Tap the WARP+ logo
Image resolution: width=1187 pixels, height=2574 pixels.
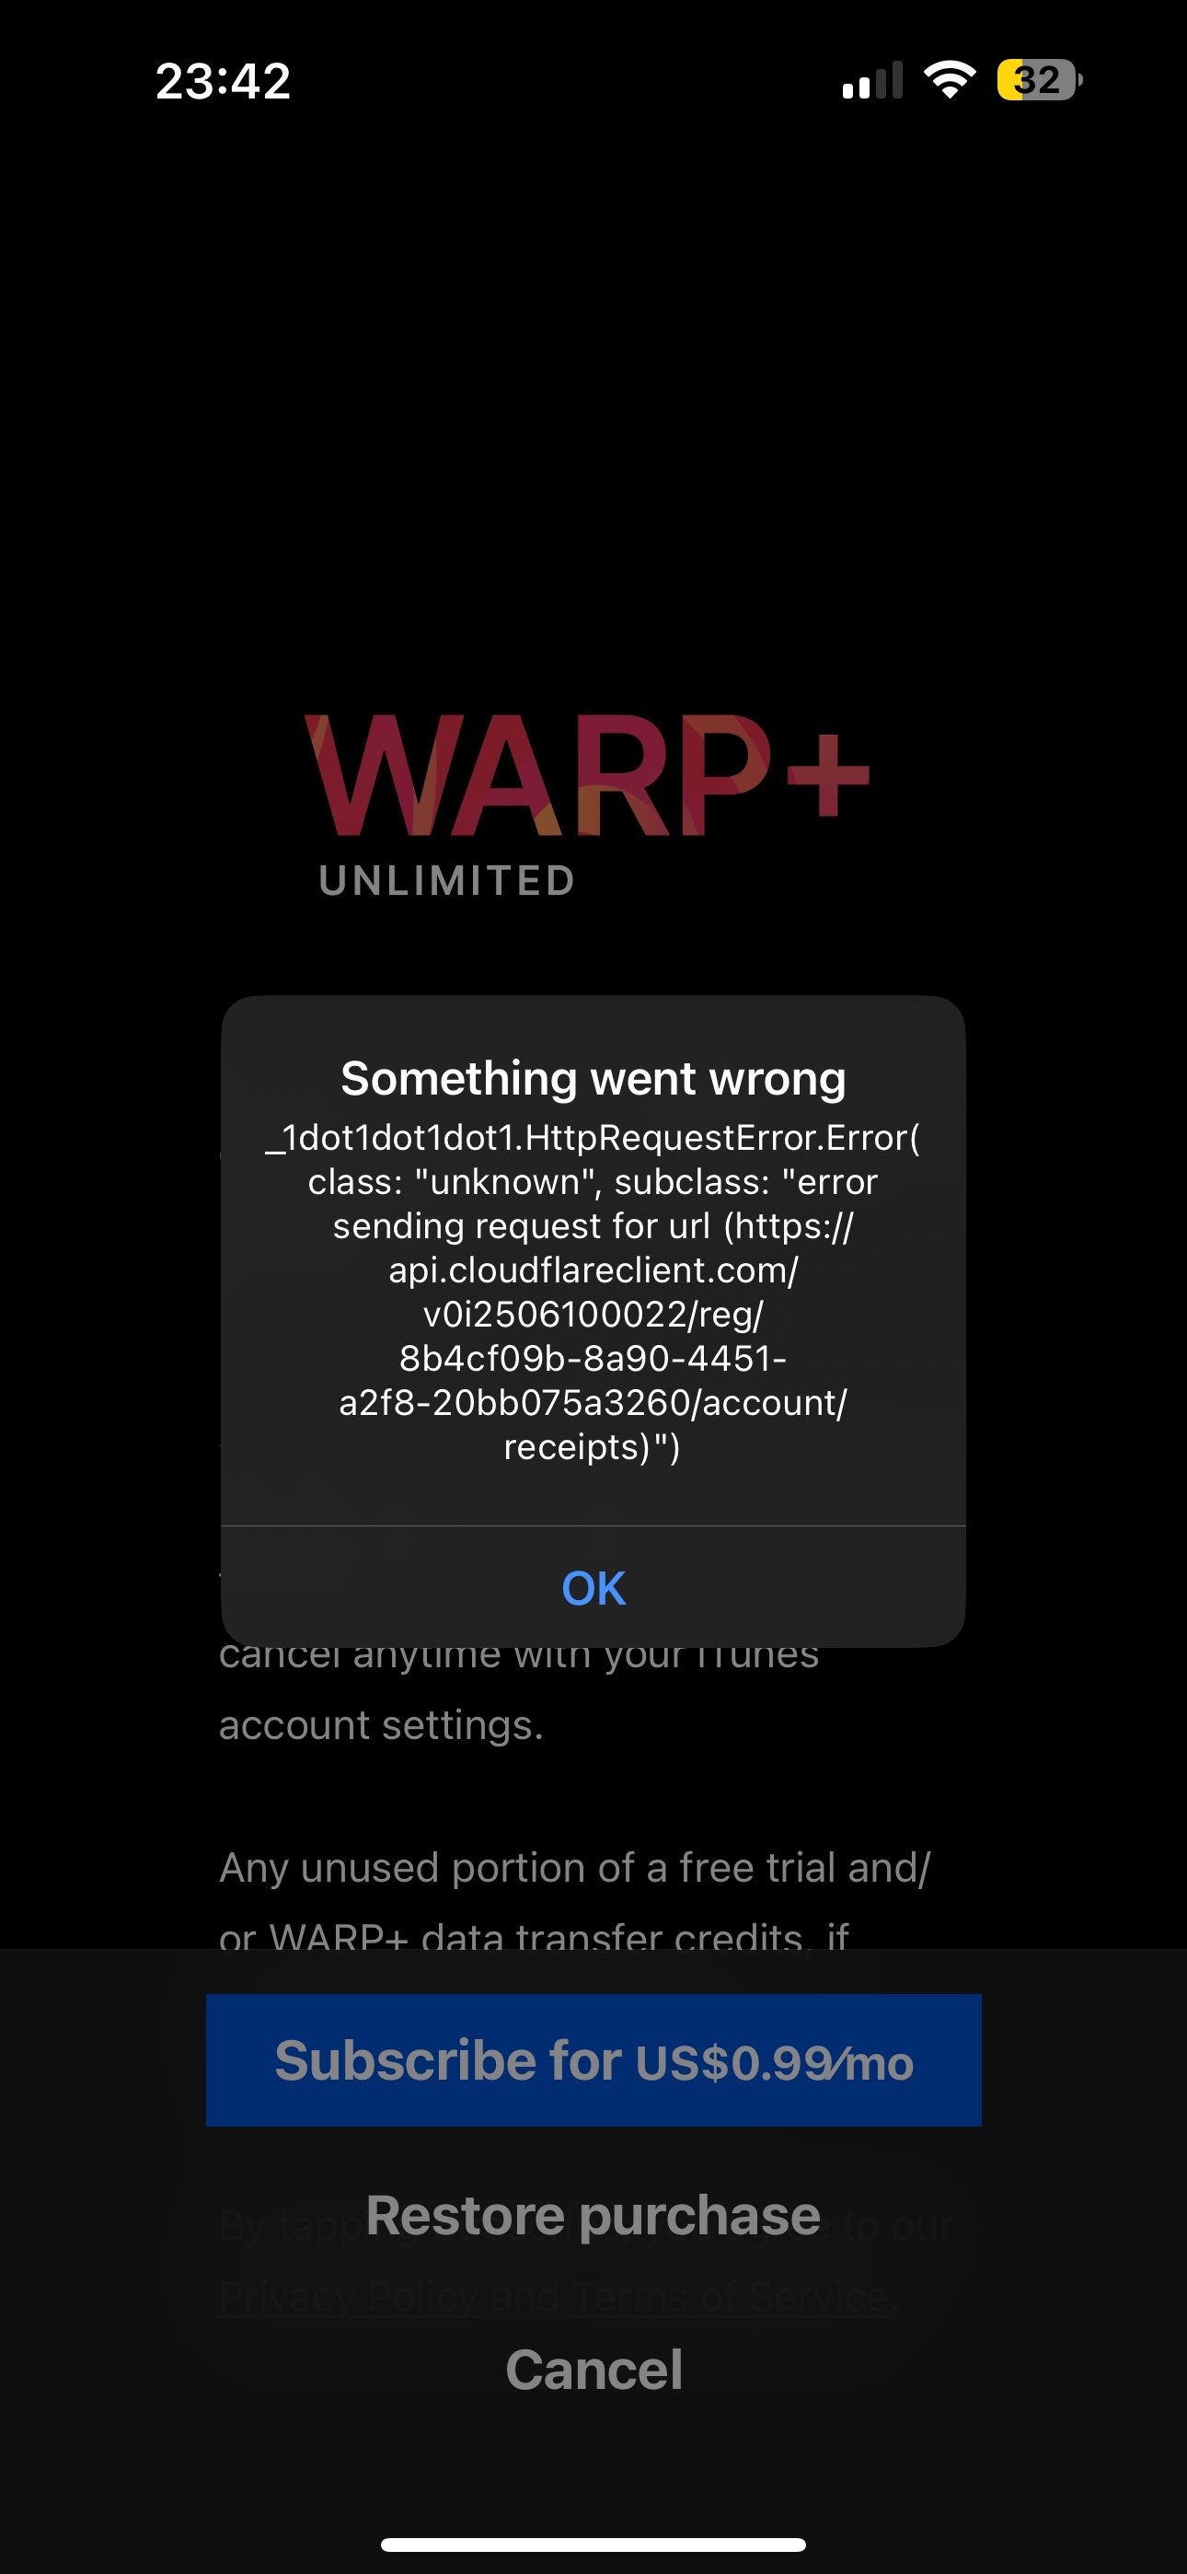point(587,774)
